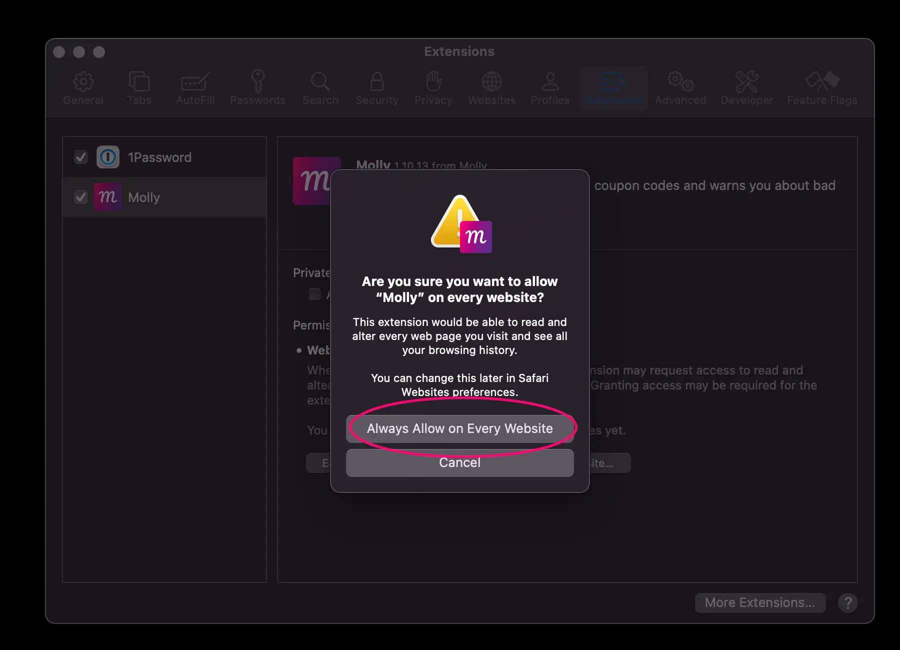
Task: Click the warning icon in the dialog
Action: click(x=461, y=223)
